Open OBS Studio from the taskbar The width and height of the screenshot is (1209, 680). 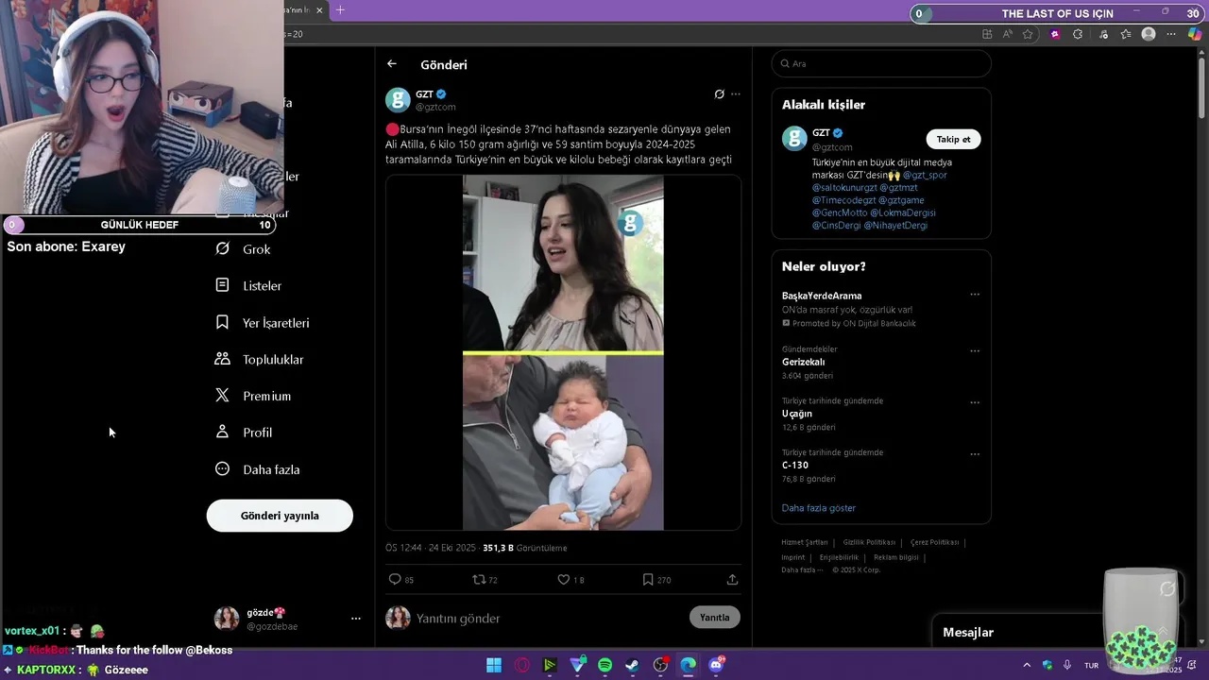pyautogui.click(x=660, y=665)
